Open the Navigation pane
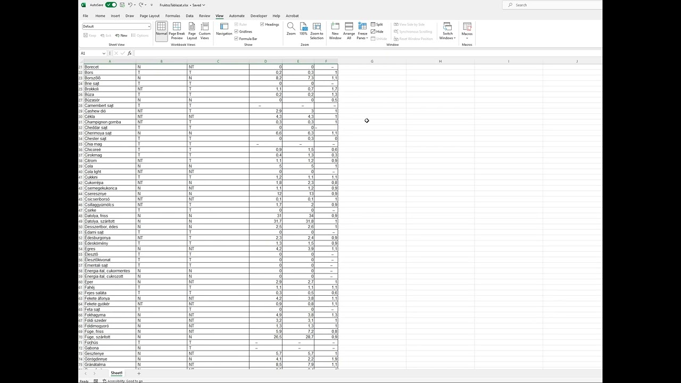Image resolution: width=681 pixels, height=383 pixels. [x=224, y=29]
